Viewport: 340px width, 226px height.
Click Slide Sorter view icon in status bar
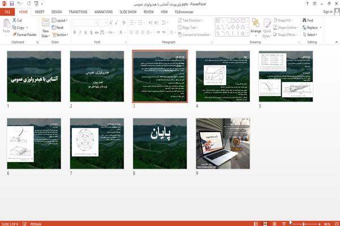(x=265, y=224)
